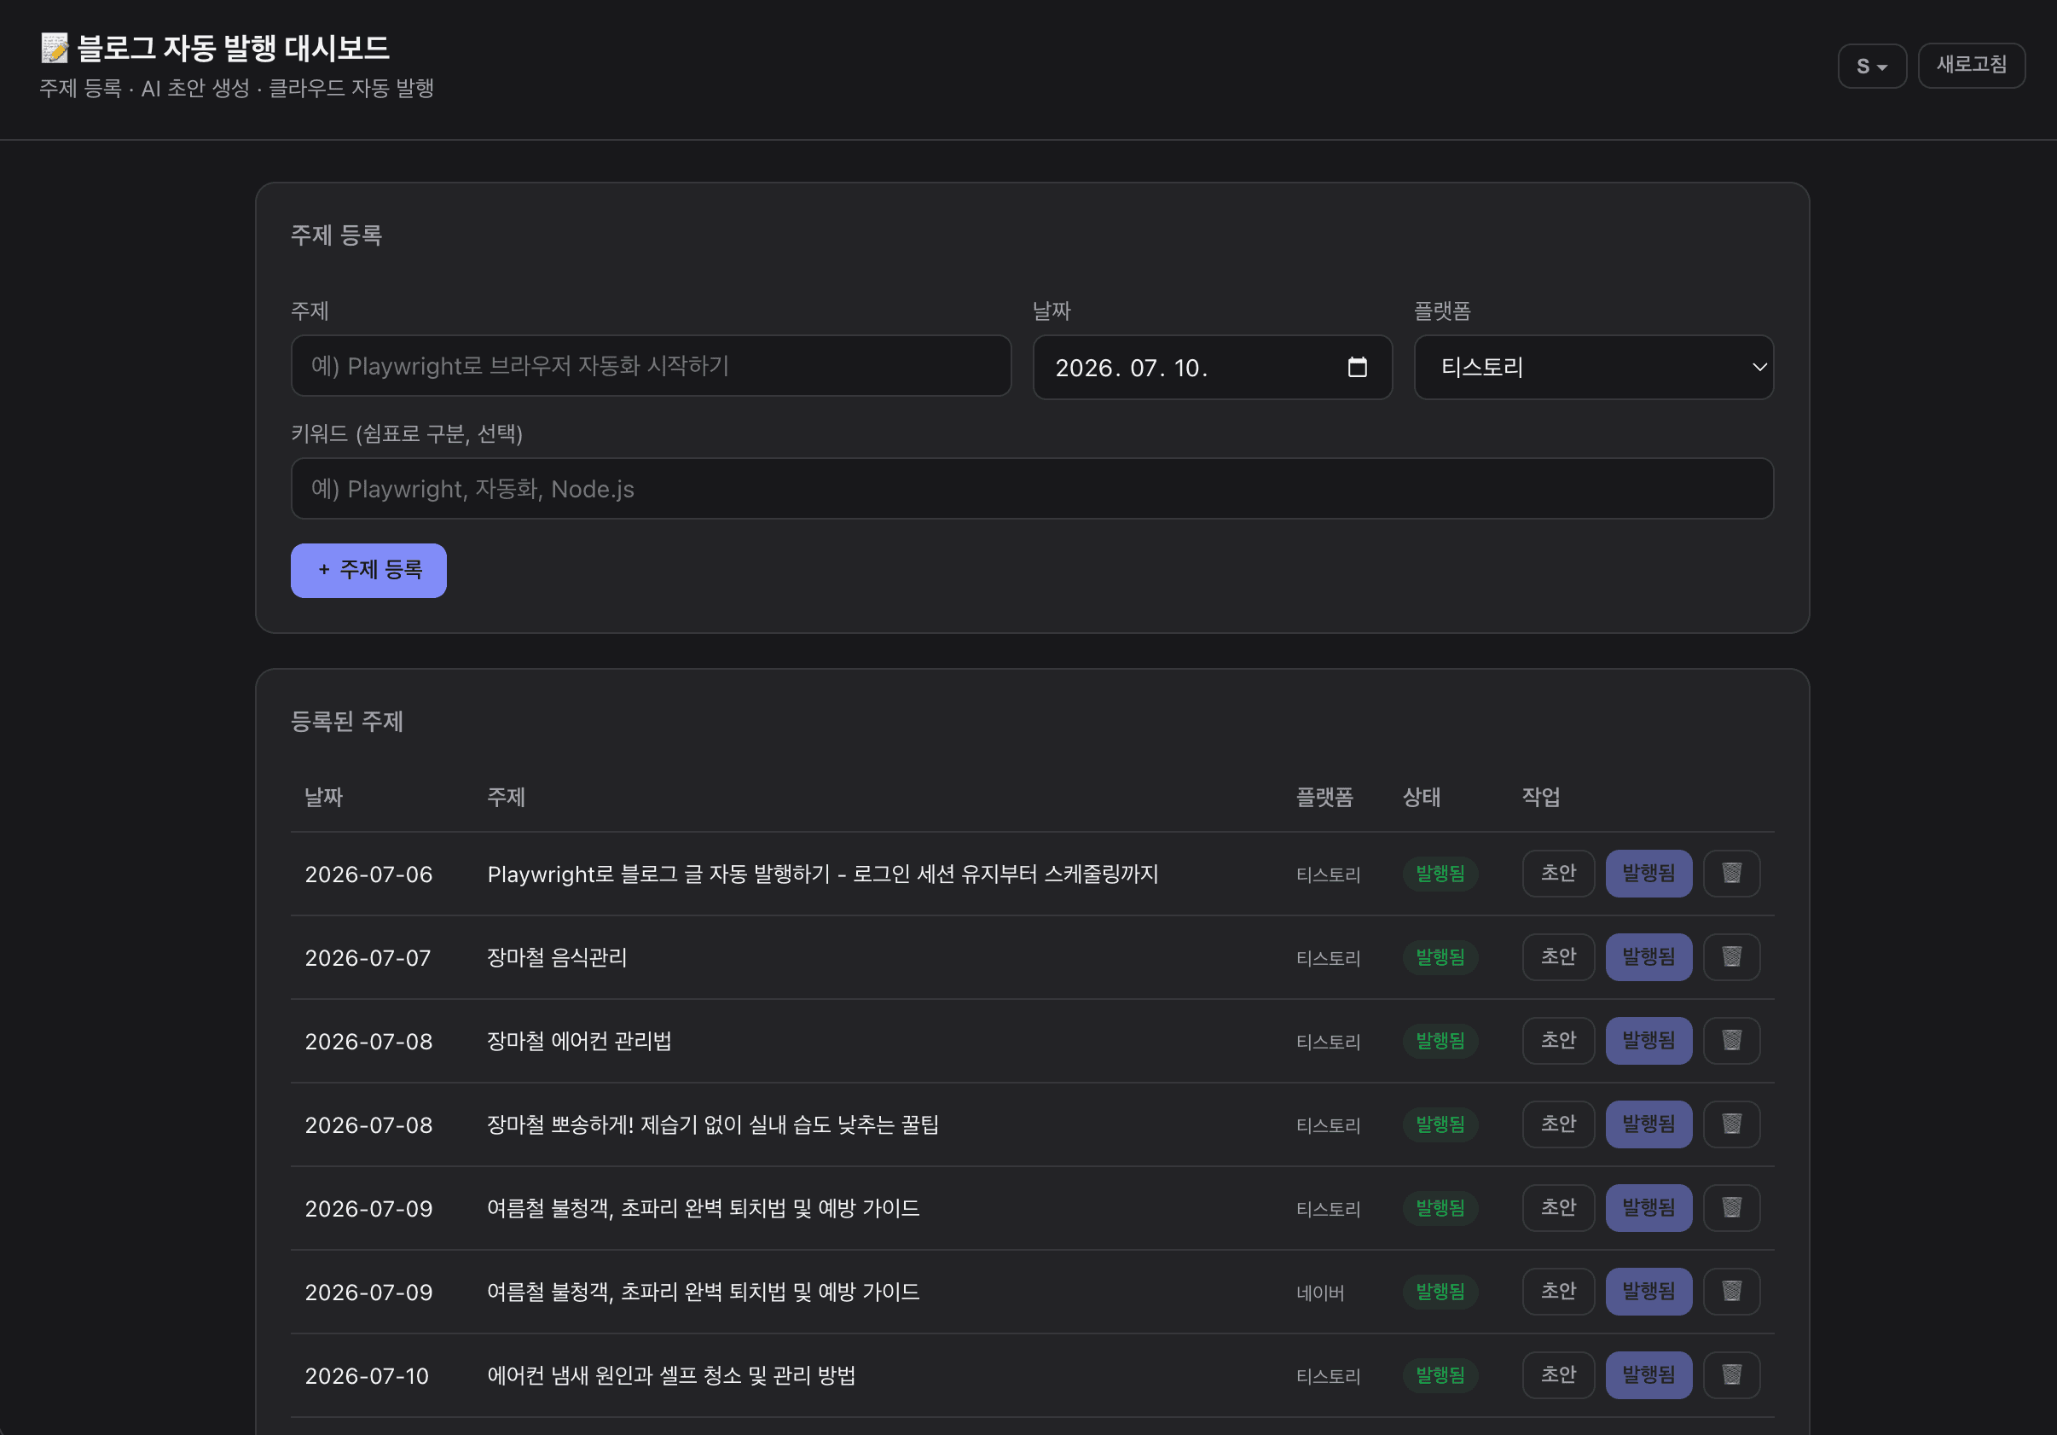Open the S account dropdown in header

[1872, 66]
